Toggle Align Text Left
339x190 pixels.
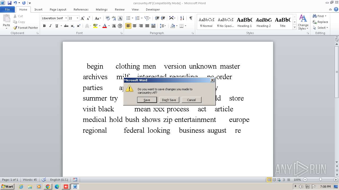coord(128,26)
